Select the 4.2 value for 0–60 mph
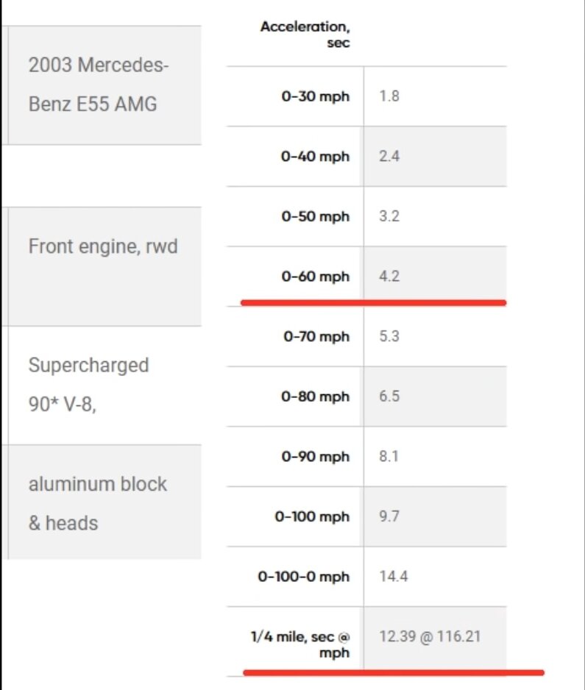This screenshot has width=585, height=690. pos(389,277)
